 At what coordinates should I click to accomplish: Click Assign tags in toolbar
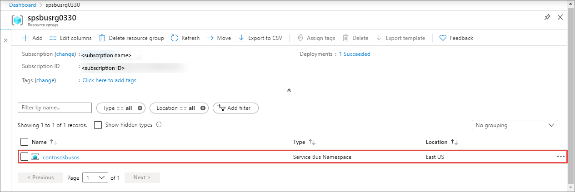316,38
